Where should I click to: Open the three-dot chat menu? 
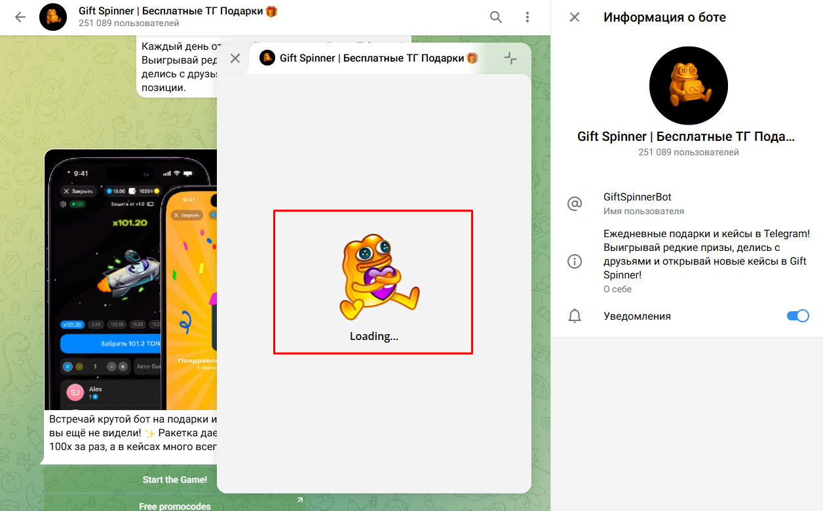[x=527, y=17]
